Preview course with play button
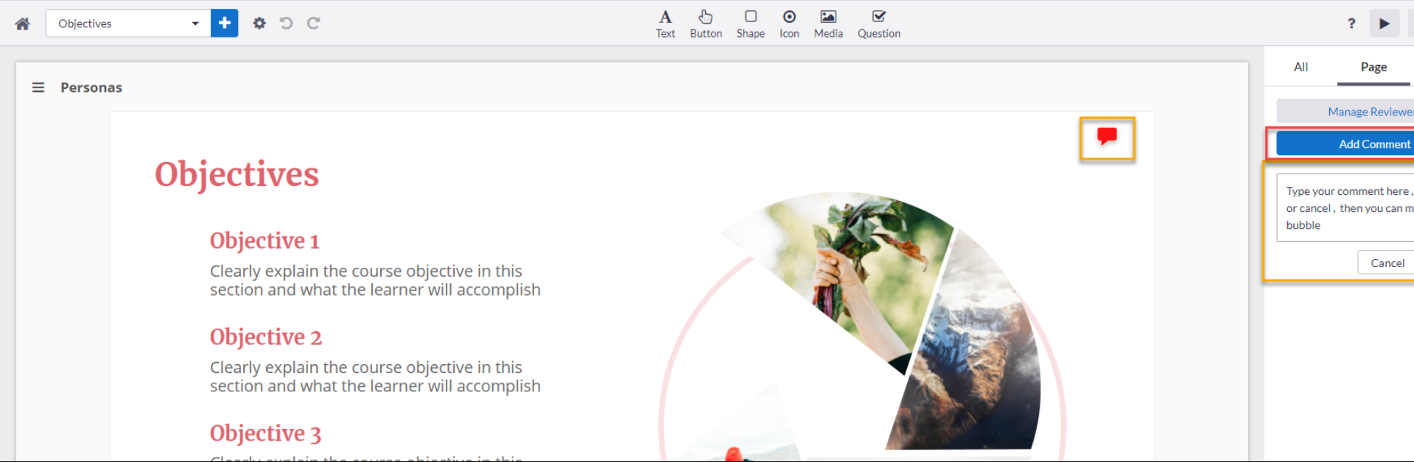Screen dimensions: 1414x462 click(1385, 24)
